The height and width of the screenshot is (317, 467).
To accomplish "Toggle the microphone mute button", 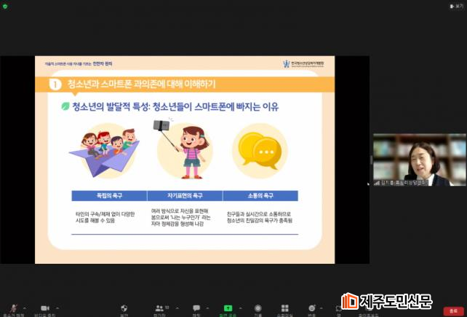I will click(x=12, y=308).
